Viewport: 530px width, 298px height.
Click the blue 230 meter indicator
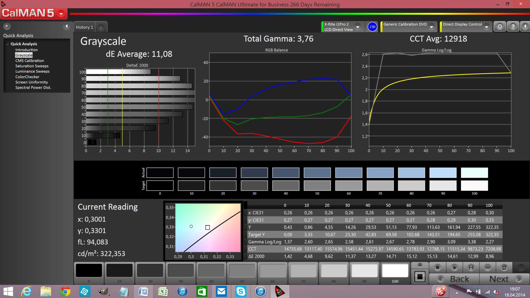pyautogui.click(x=372, y=27)
